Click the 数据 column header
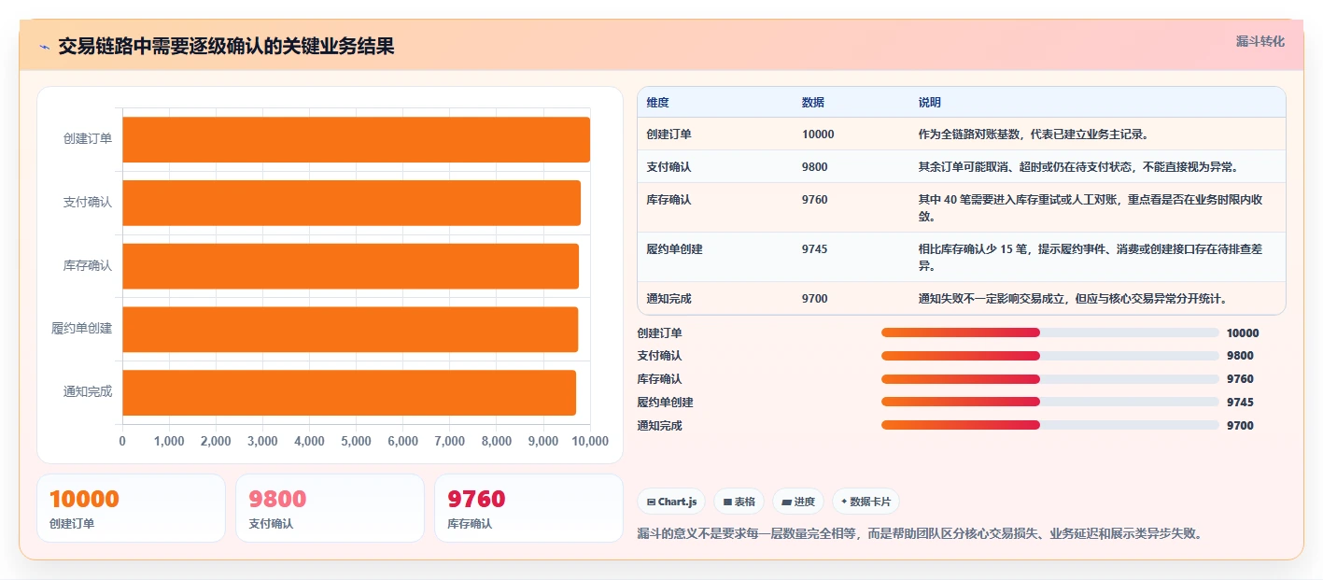The image size is (1323, 580). point(812,103)
